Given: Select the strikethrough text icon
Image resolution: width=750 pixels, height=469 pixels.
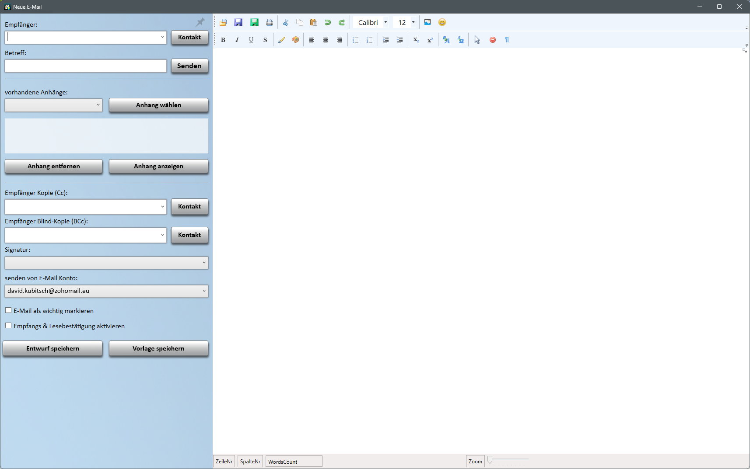Looking at the screenshot, I should coord(265,40).
